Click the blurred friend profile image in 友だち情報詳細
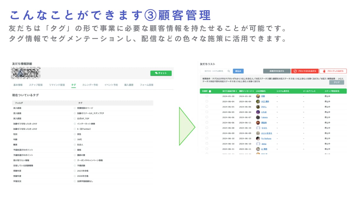Screen dimensions: 360x202 pyautogui.click(x=26, y=73)
